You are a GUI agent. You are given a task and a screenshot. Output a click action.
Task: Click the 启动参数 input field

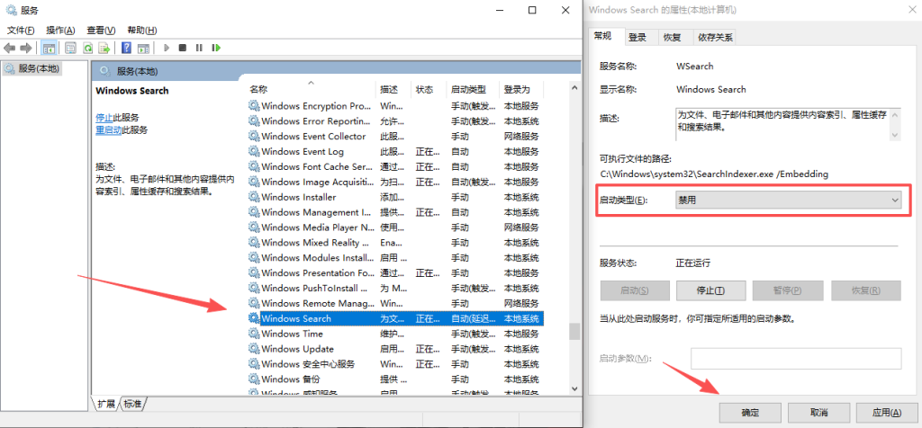[x=795, y=358]
